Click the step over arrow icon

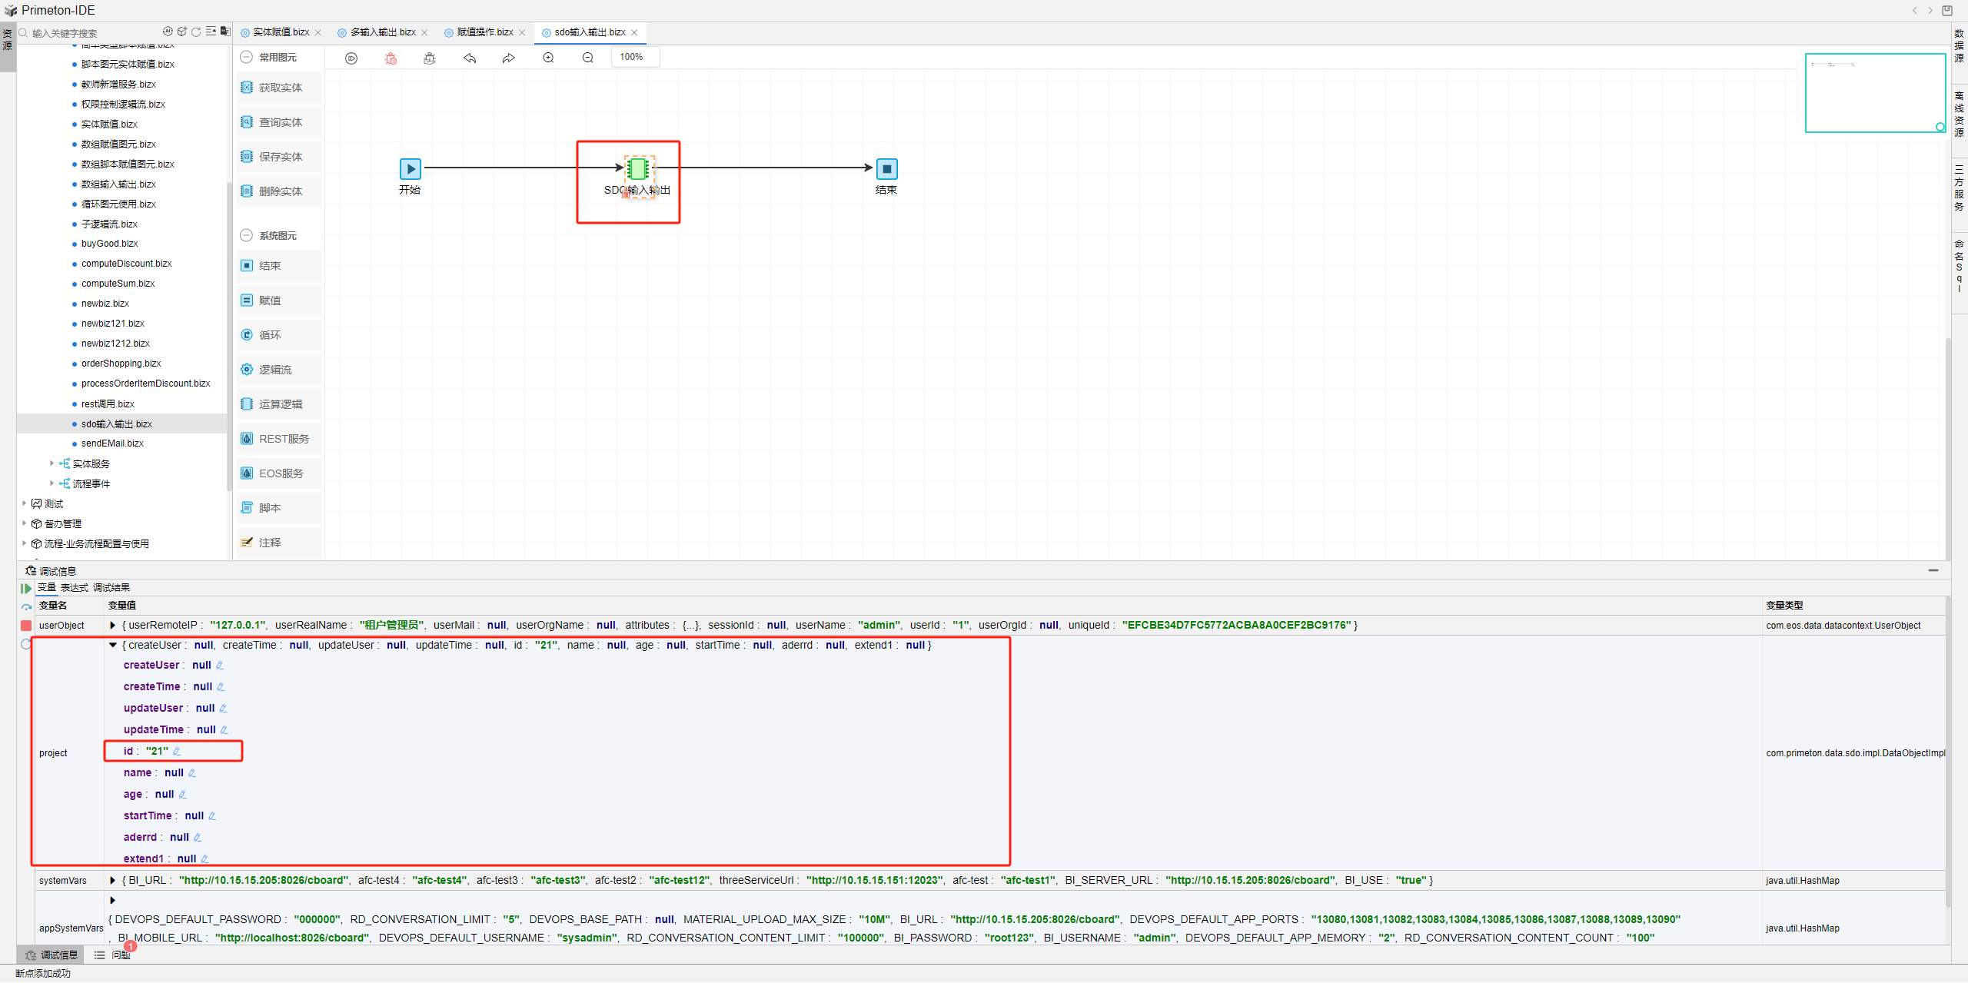pos(26,606)
